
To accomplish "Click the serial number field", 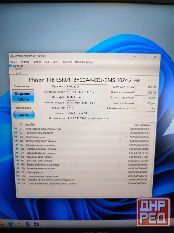I will click(x=86, y=92).
